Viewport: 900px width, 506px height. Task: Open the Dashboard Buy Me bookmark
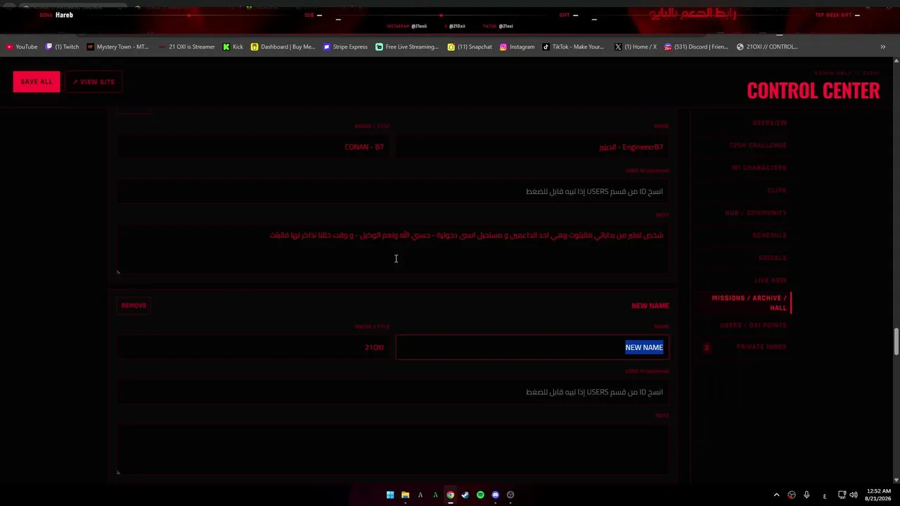point(283,47)
